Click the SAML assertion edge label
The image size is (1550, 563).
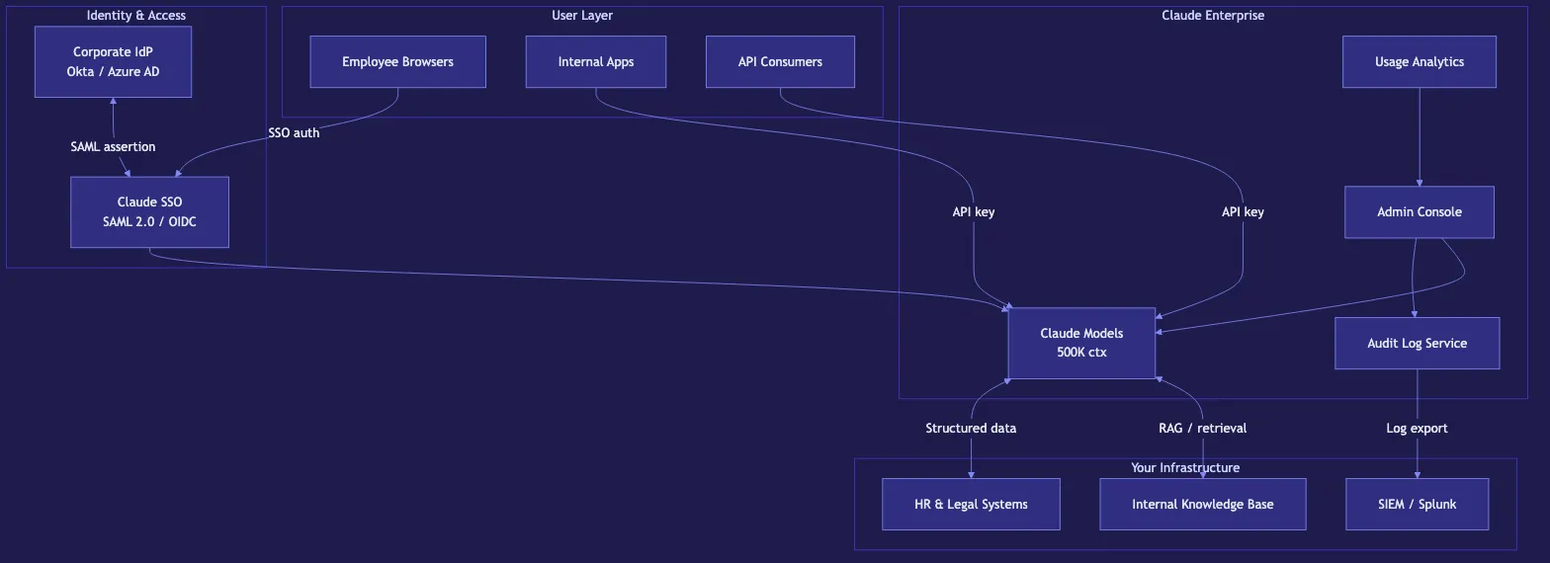113,146
